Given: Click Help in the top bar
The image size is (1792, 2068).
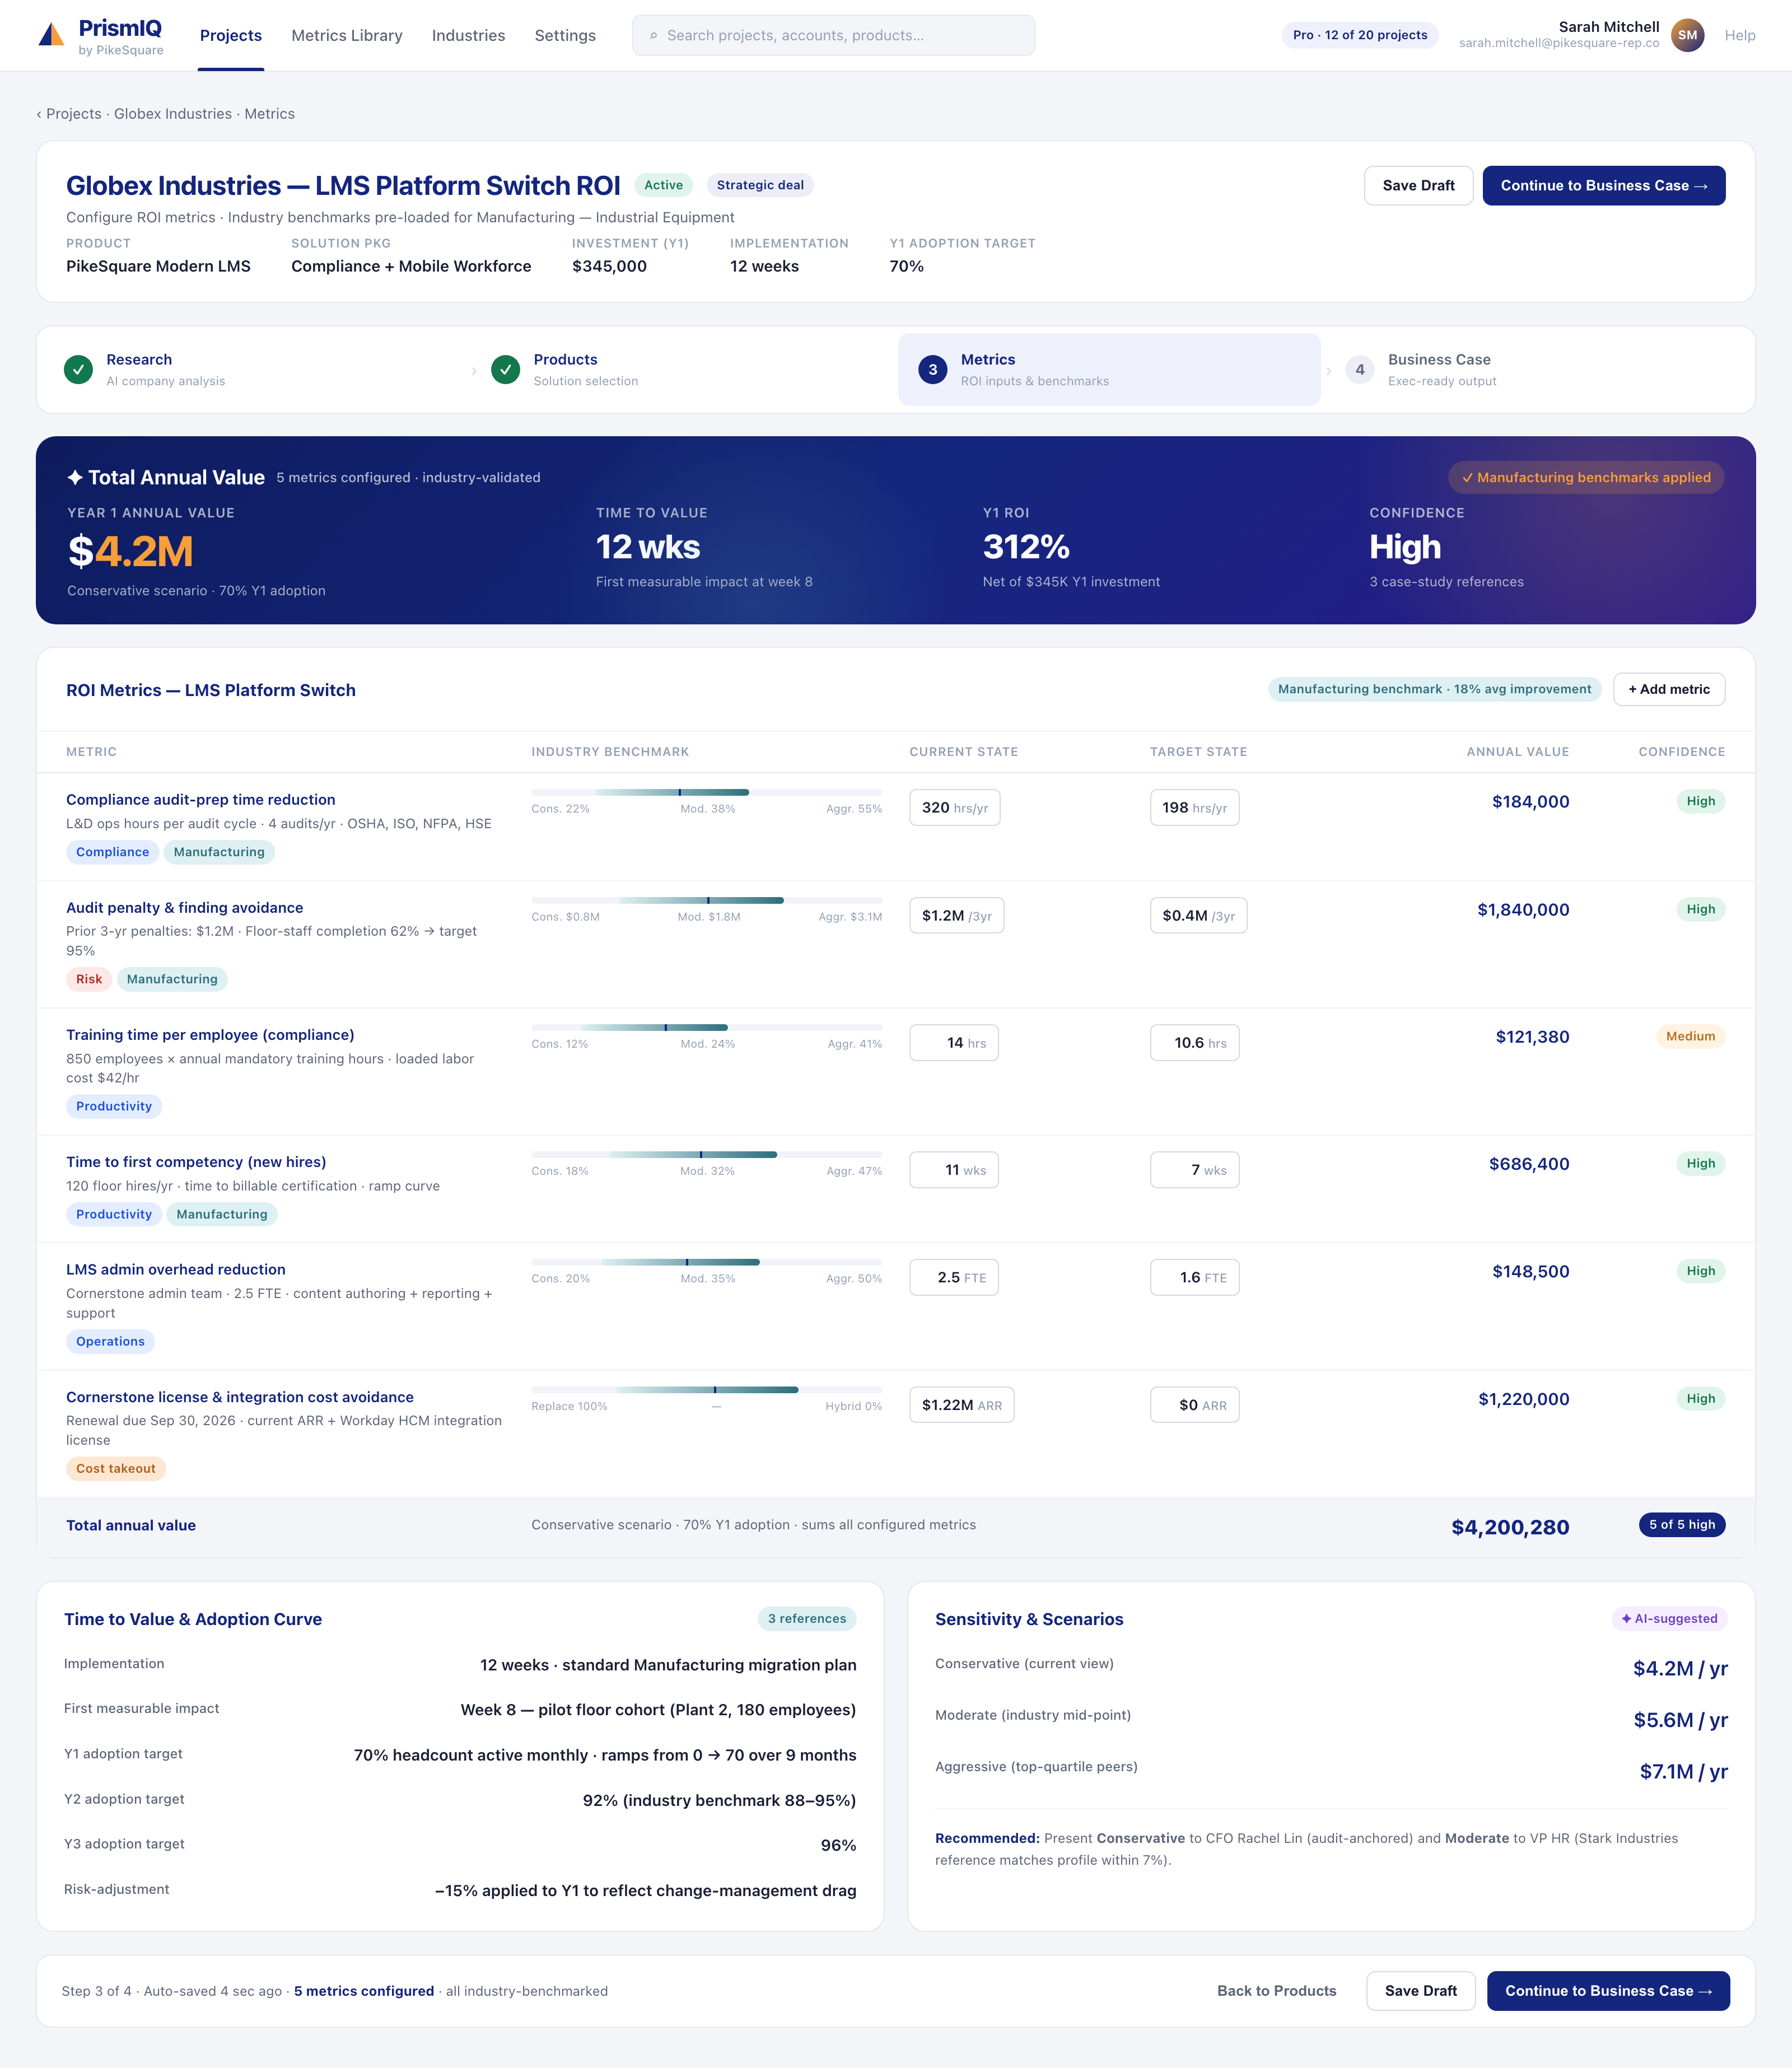Looking at the screenshot, I should click(x=1740, y=36).
